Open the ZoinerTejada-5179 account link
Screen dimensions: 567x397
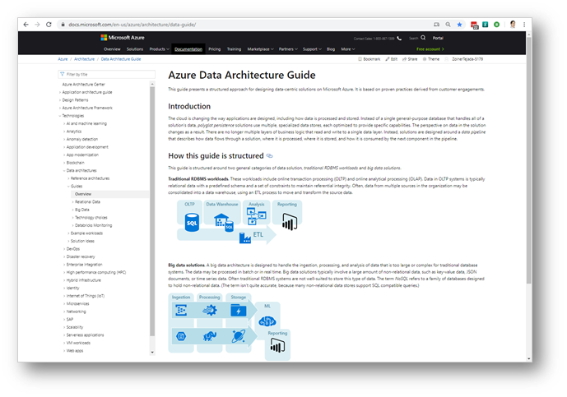tap(467, 59)
